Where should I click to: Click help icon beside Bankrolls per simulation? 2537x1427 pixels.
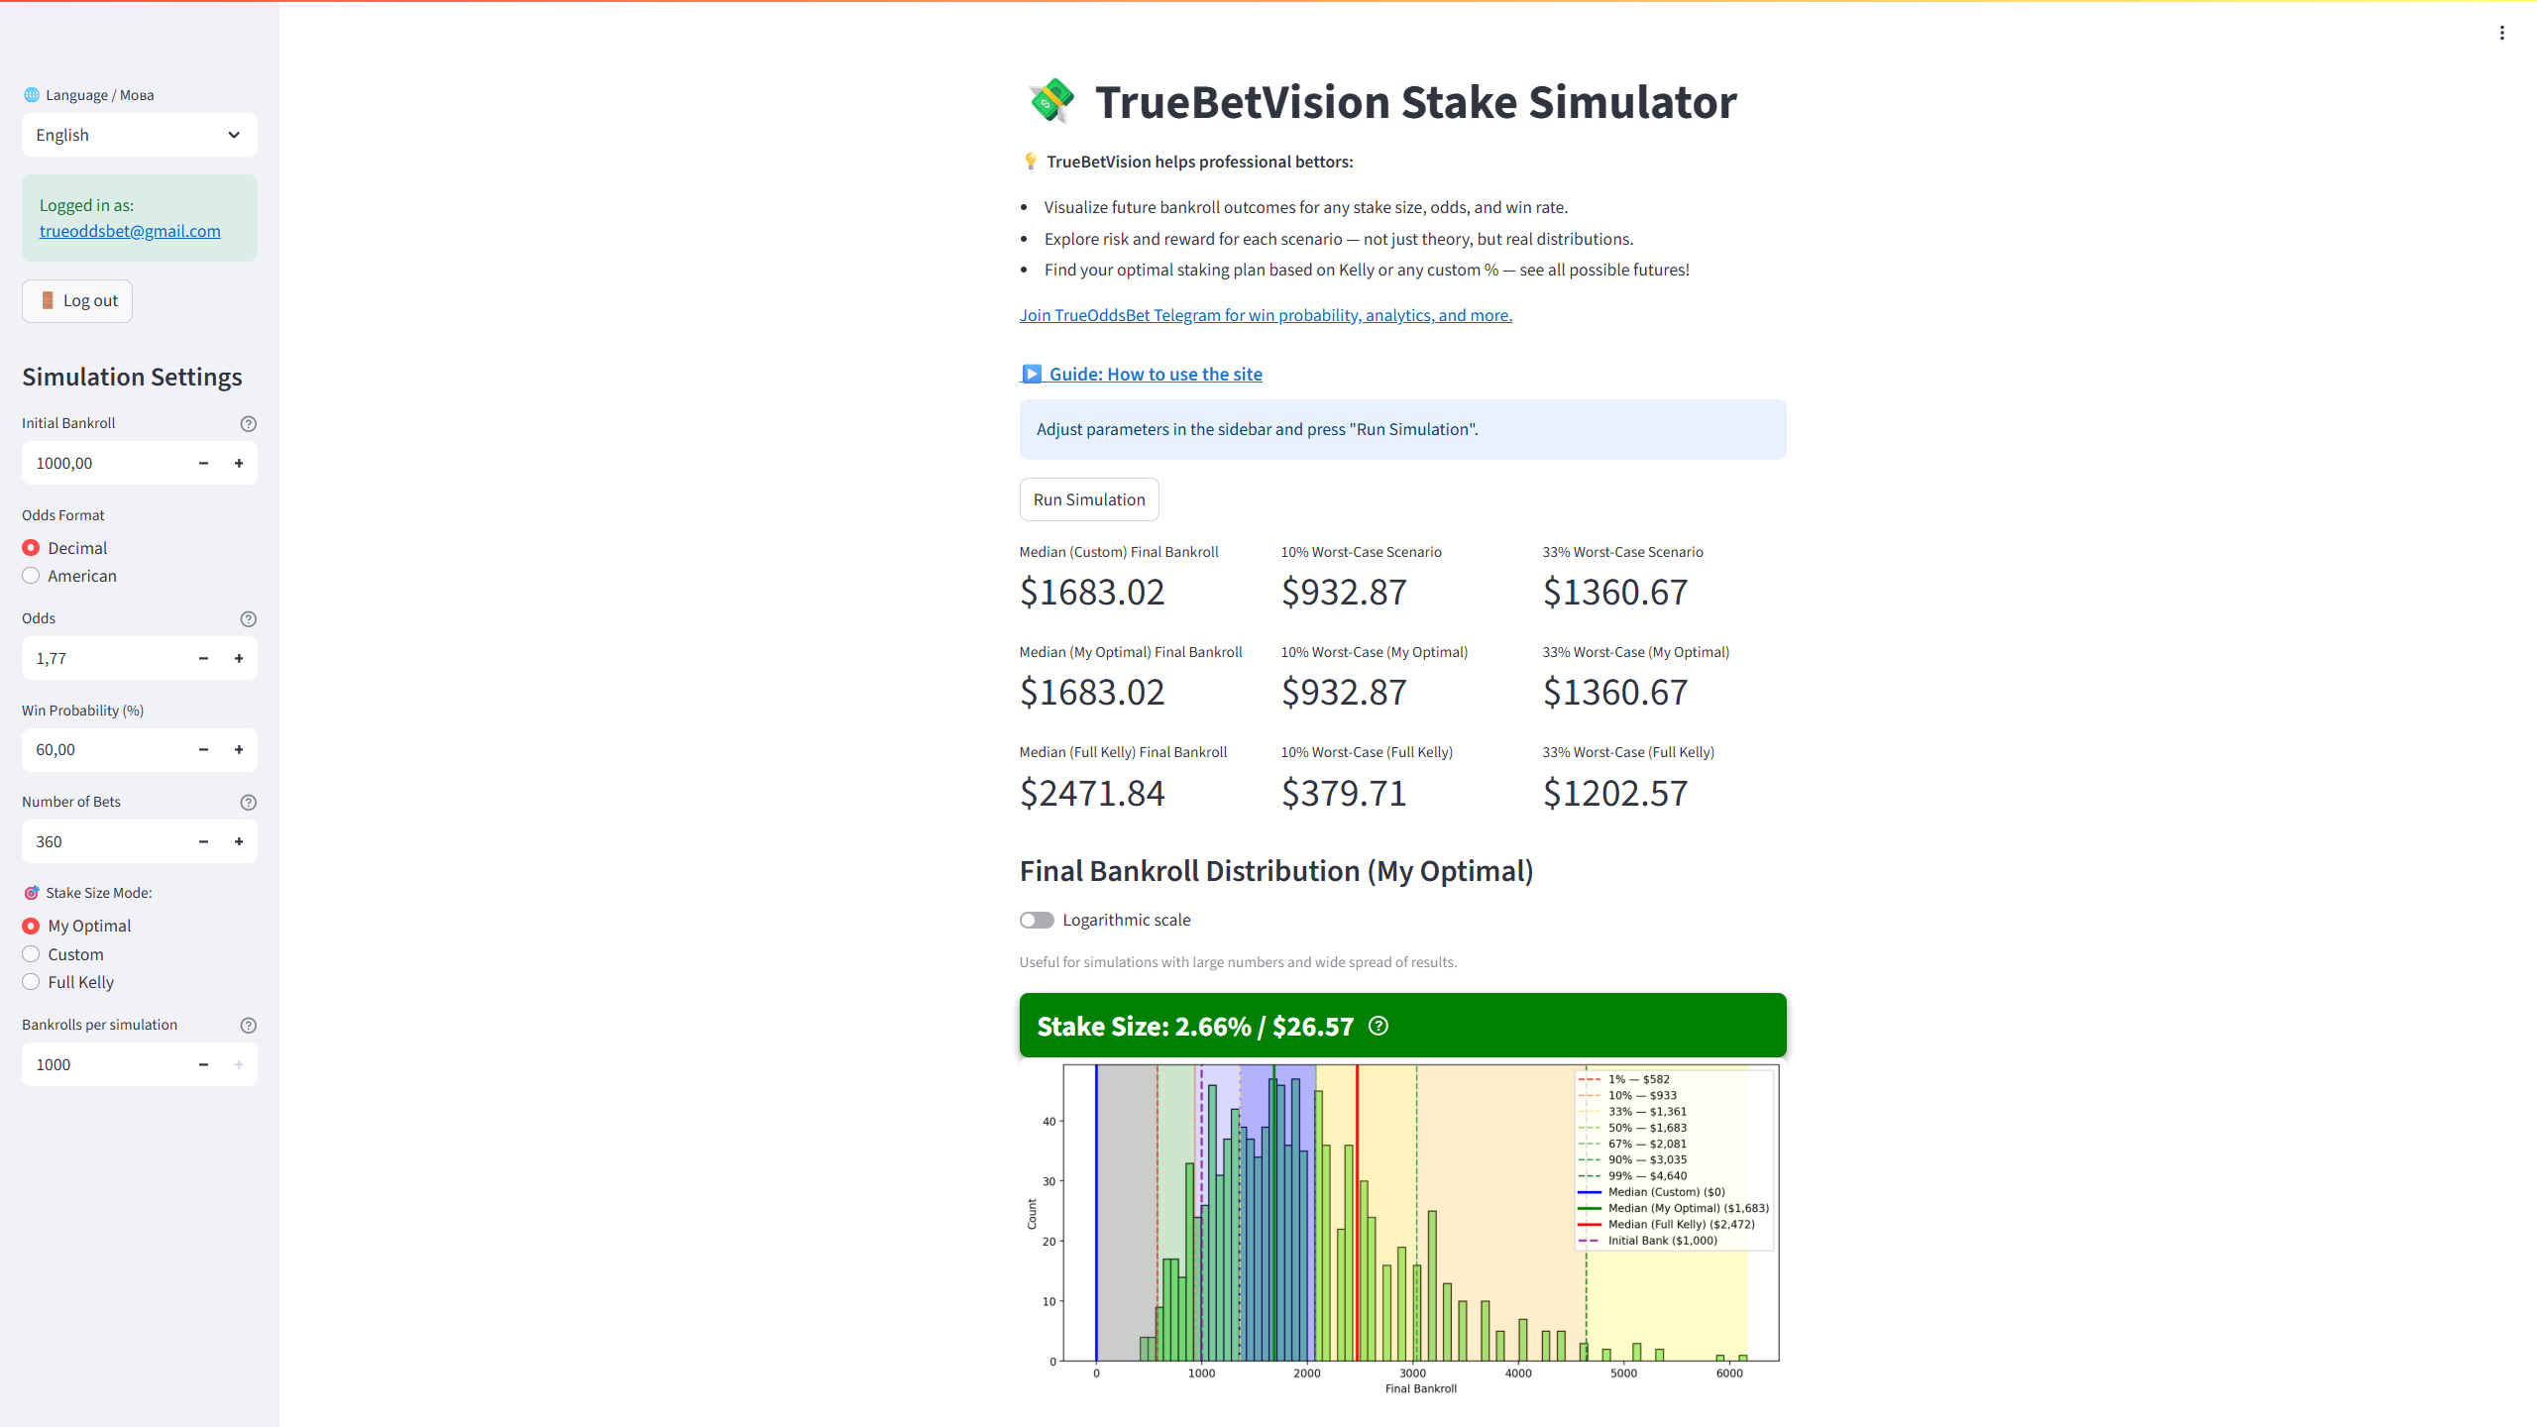[248, 1026]
